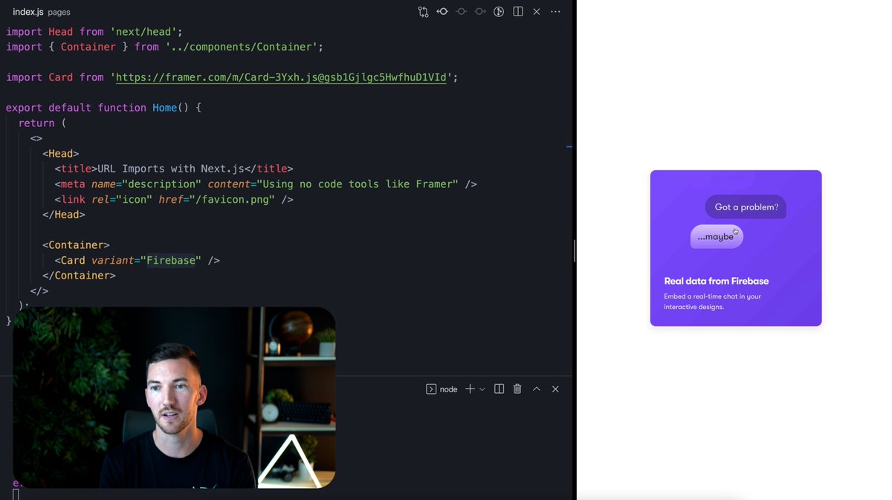Image resolution: width=892 pixels, height=500 pixels.
Task: Kill the terminal using the trash icon
Action: pos(517,389)
